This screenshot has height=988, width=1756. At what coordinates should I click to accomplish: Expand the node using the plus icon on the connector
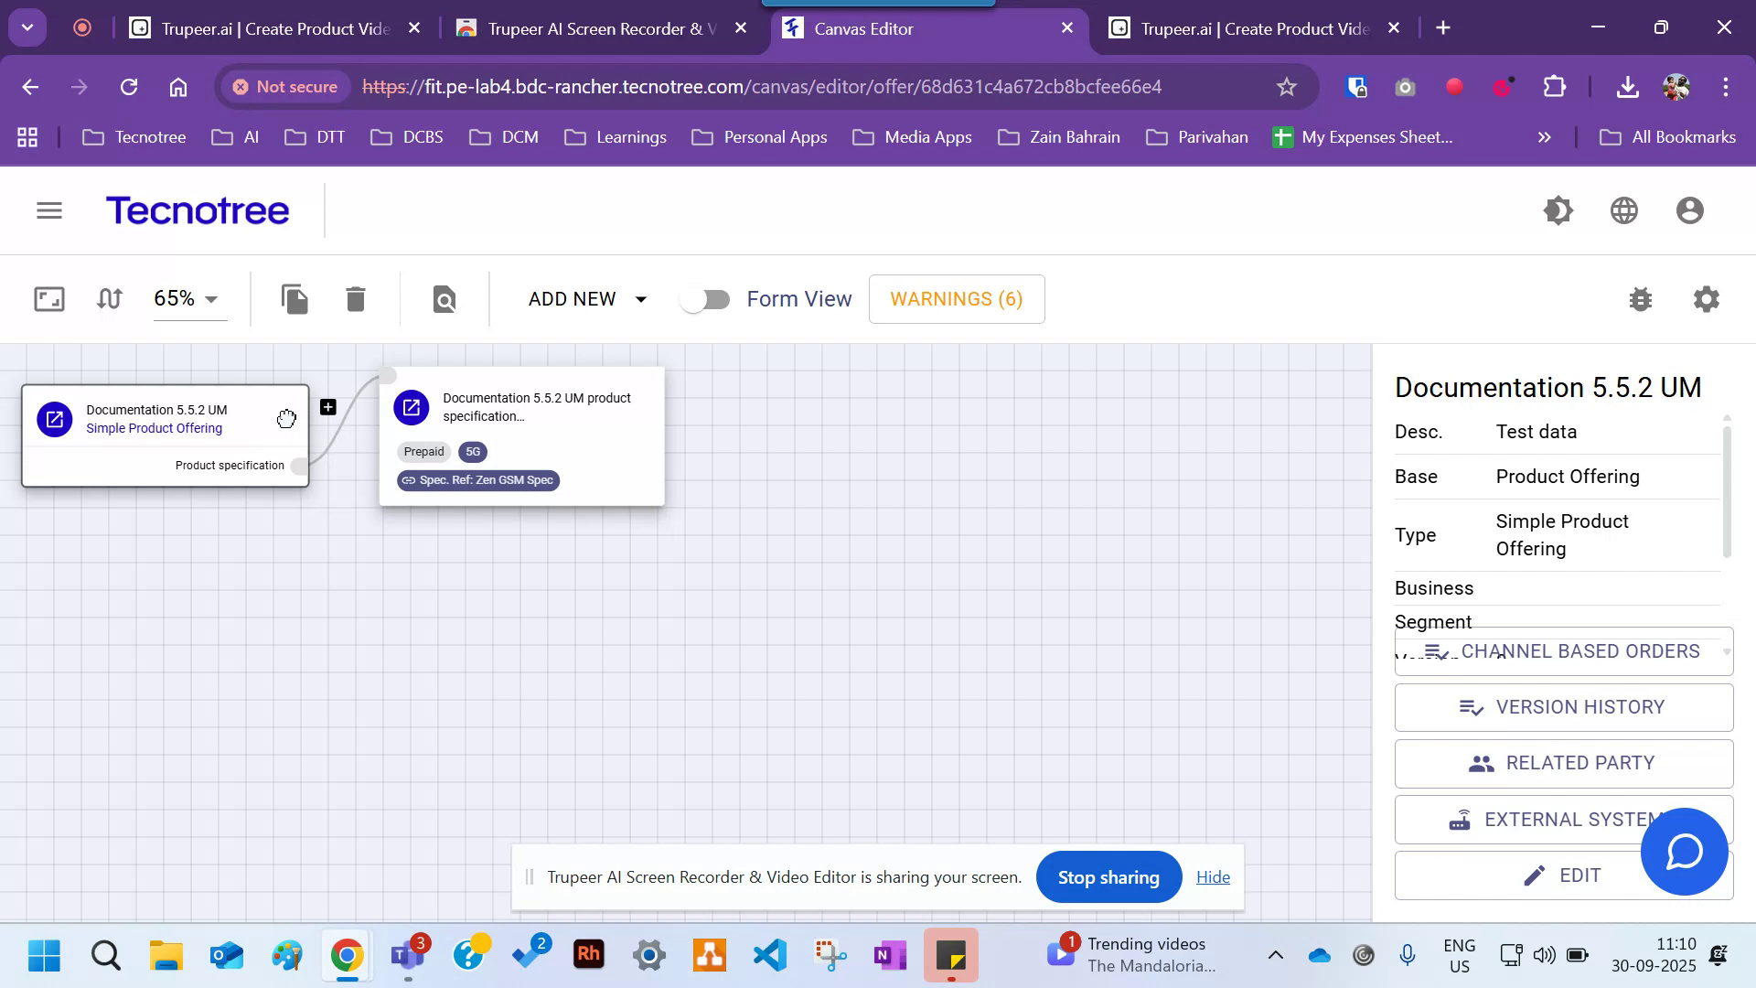[327, 407]
